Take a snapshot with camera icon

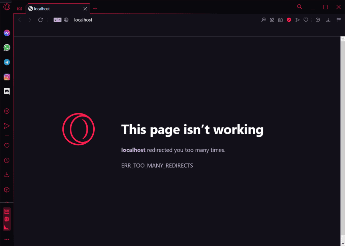[x=280, y=20]
